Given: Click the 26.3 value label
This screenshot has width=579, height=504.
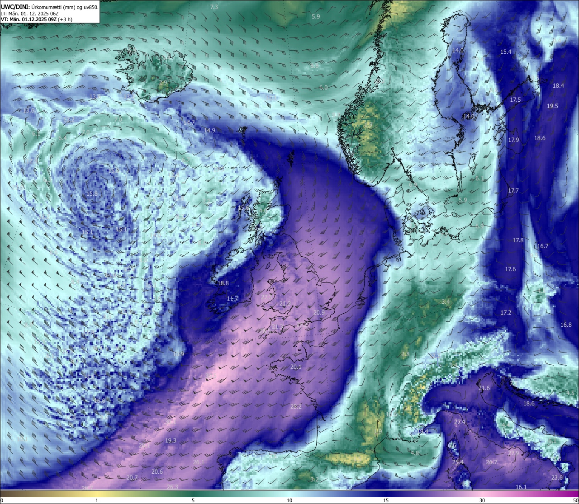Looking at the screenshot, I should click(x=172, y=487).
